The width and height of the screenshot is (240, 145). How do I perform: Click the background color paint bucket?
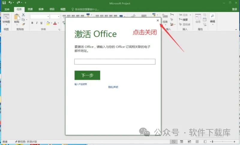tap(48, 23)
